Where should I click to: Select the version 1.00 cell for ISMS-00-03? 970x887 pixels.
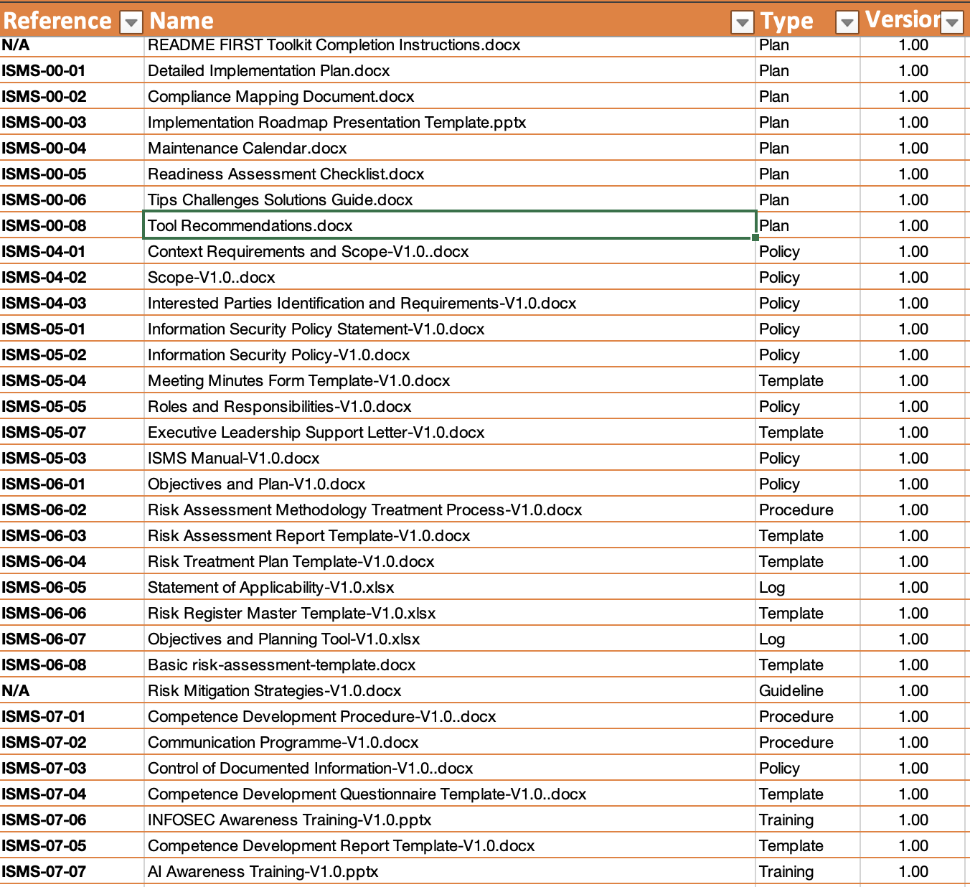coord(913,122)
